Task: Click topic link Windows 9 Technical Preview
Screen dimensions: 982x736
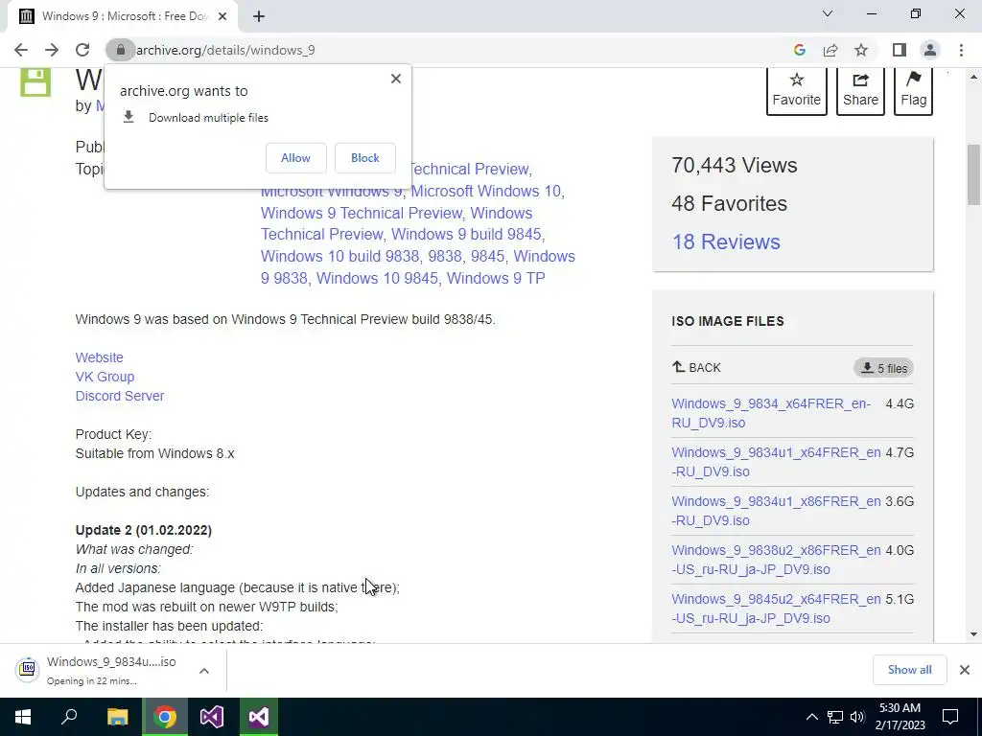Action: point(362,213)
